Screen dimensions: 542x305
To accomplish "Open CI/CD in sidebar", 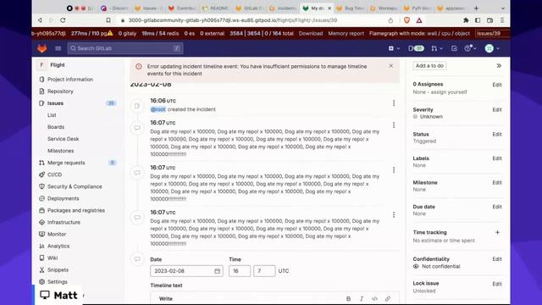I will [54, 175].
